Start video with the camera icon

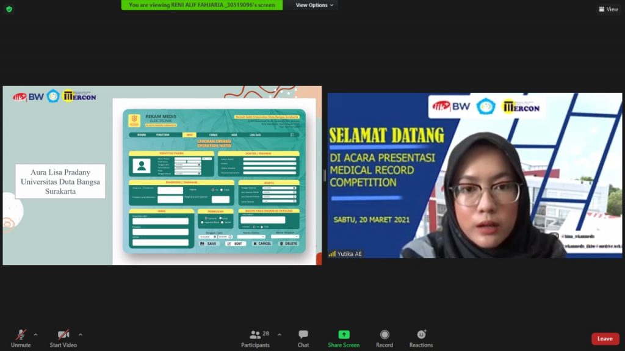(x=63, y=335)
